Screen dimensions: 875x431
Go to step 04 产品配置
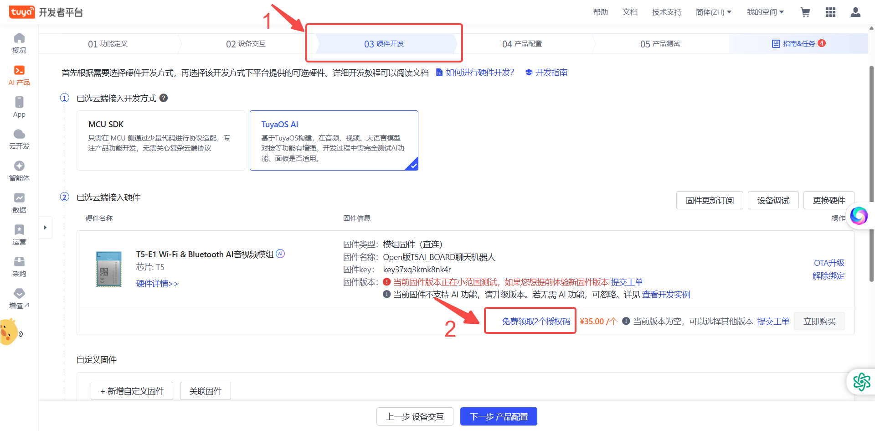tap(522, 44)
